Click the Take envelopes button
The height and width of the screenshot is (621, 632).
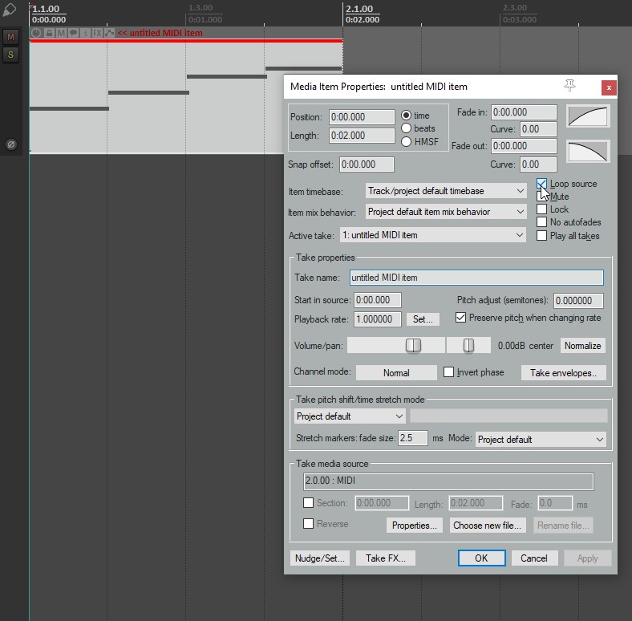pos(563,372)
